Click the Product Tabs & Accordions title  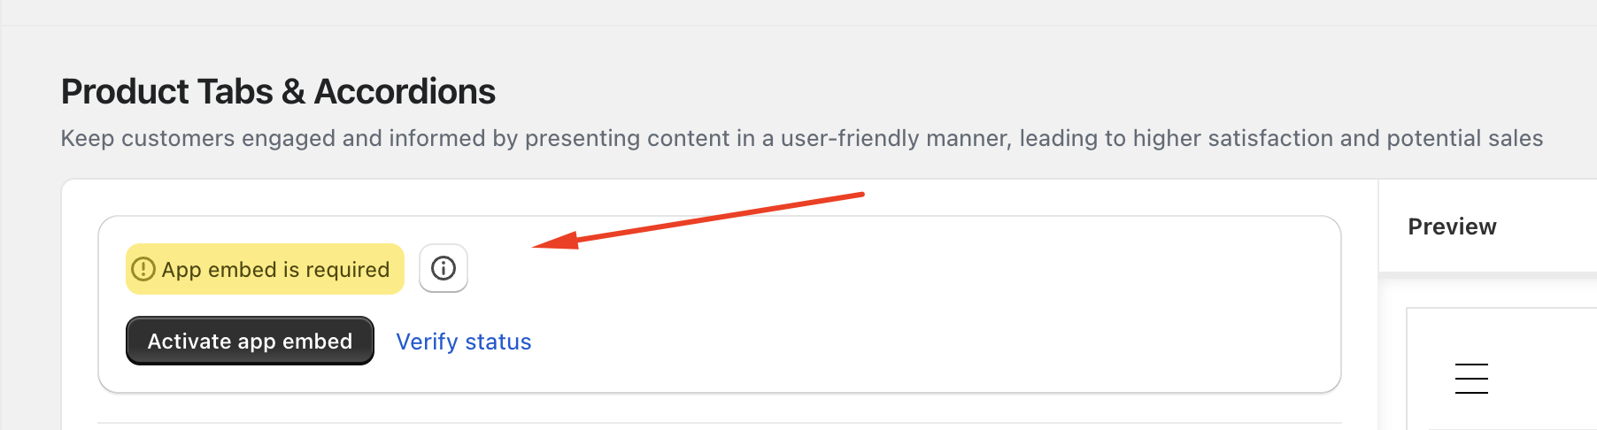pyautogui.click(x=278, y=91)
